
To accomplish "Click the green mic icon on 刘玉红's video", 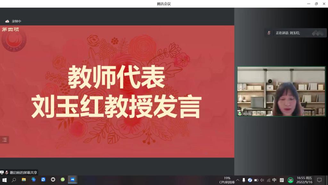I will (240, 114).
